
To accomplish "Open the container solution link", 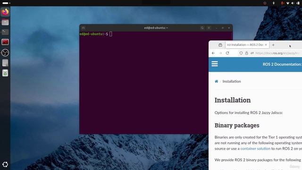I will point(255,149).
